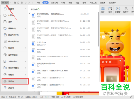
Task: Click the 新建(N) menu item
Action: click(x=15, y=9)
